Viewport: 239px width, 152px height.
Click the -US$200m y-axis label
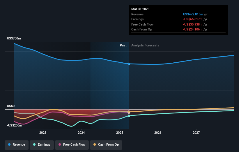click(x=15, y=125)
